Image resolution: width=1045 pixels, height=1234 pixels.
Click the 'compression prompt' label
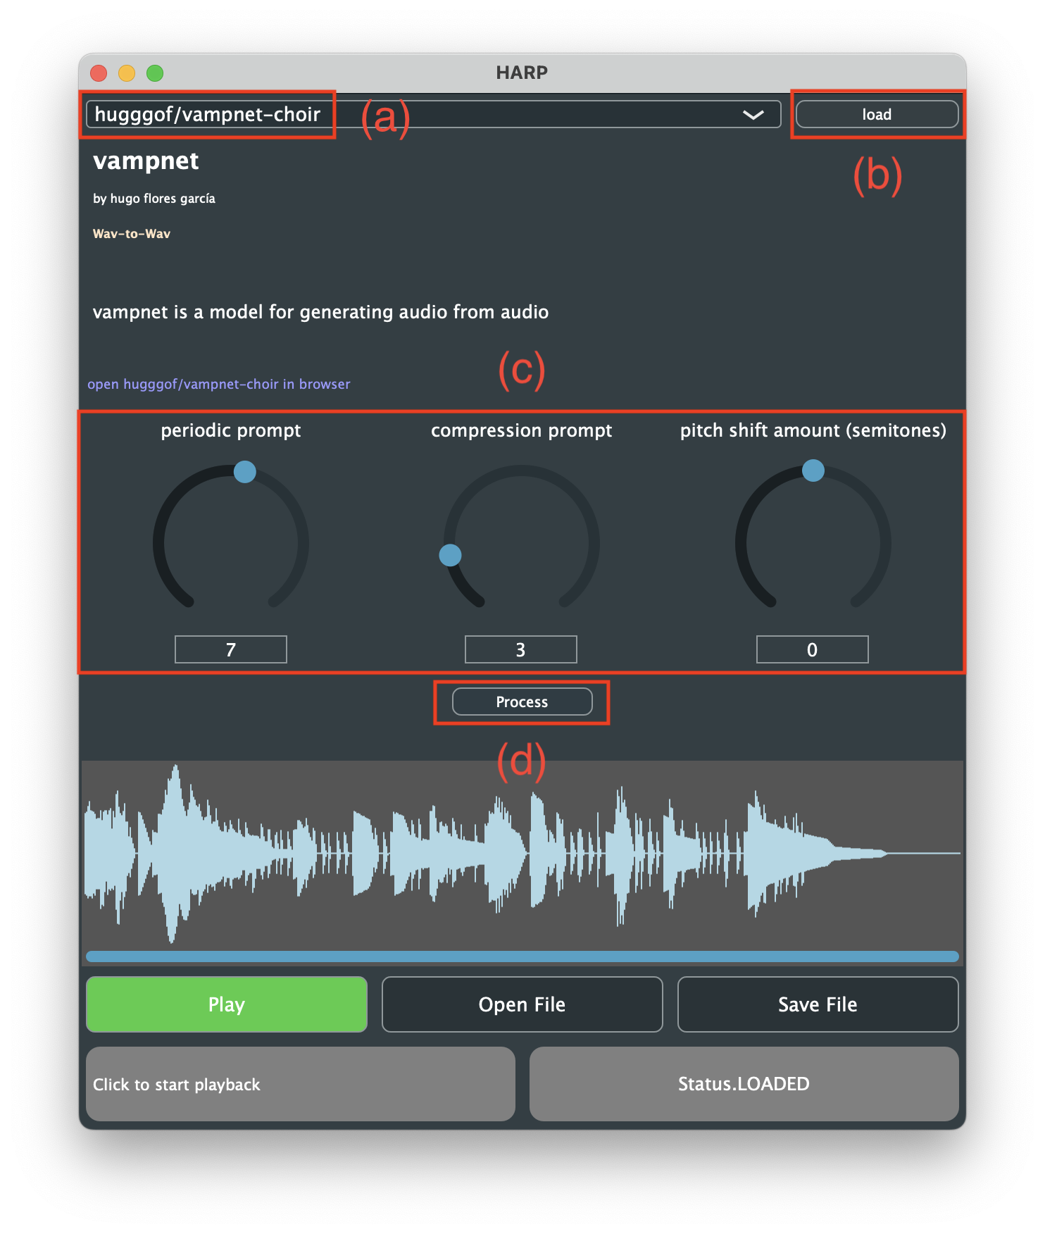click(521, 430)
